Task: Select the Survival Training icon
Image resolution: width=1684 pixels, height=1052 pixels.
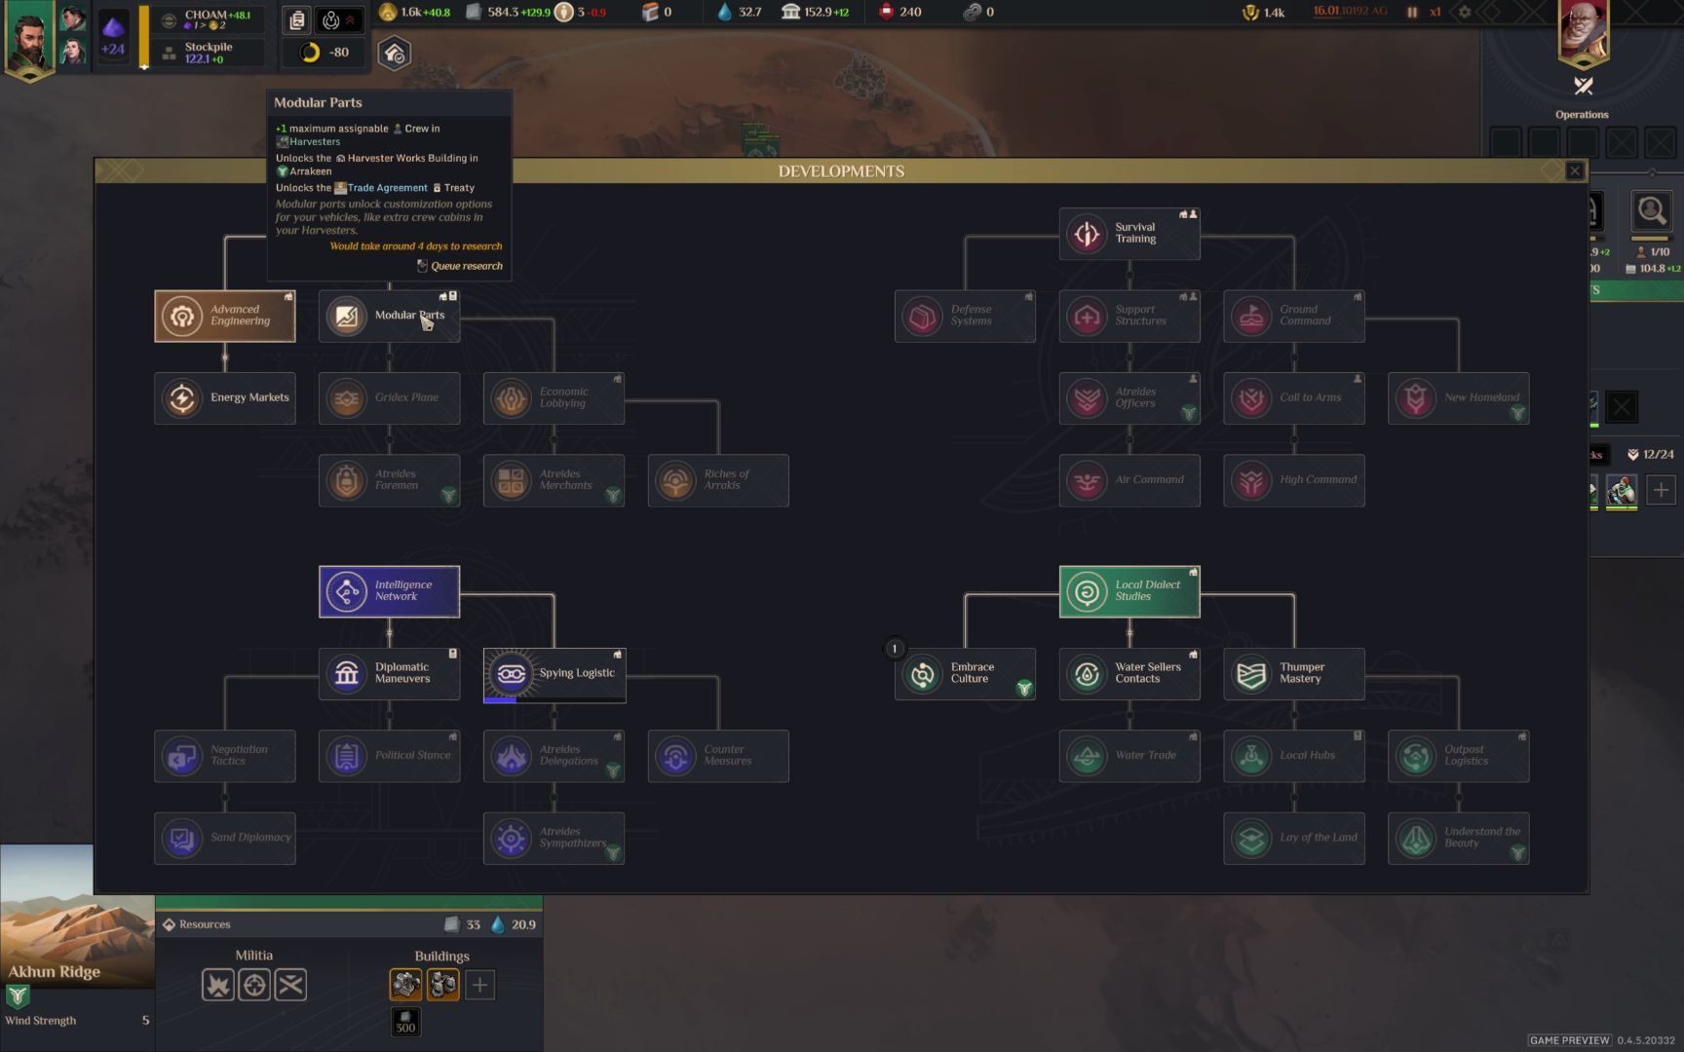Action: pyautogui.click(x=1087, y=234)
